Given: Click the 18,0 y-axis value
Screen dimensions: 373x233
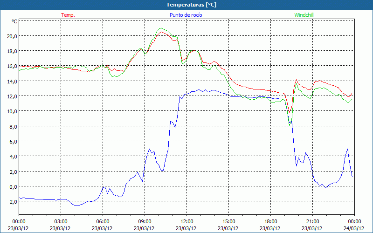Looking at the screenshot, I should 12,51.
